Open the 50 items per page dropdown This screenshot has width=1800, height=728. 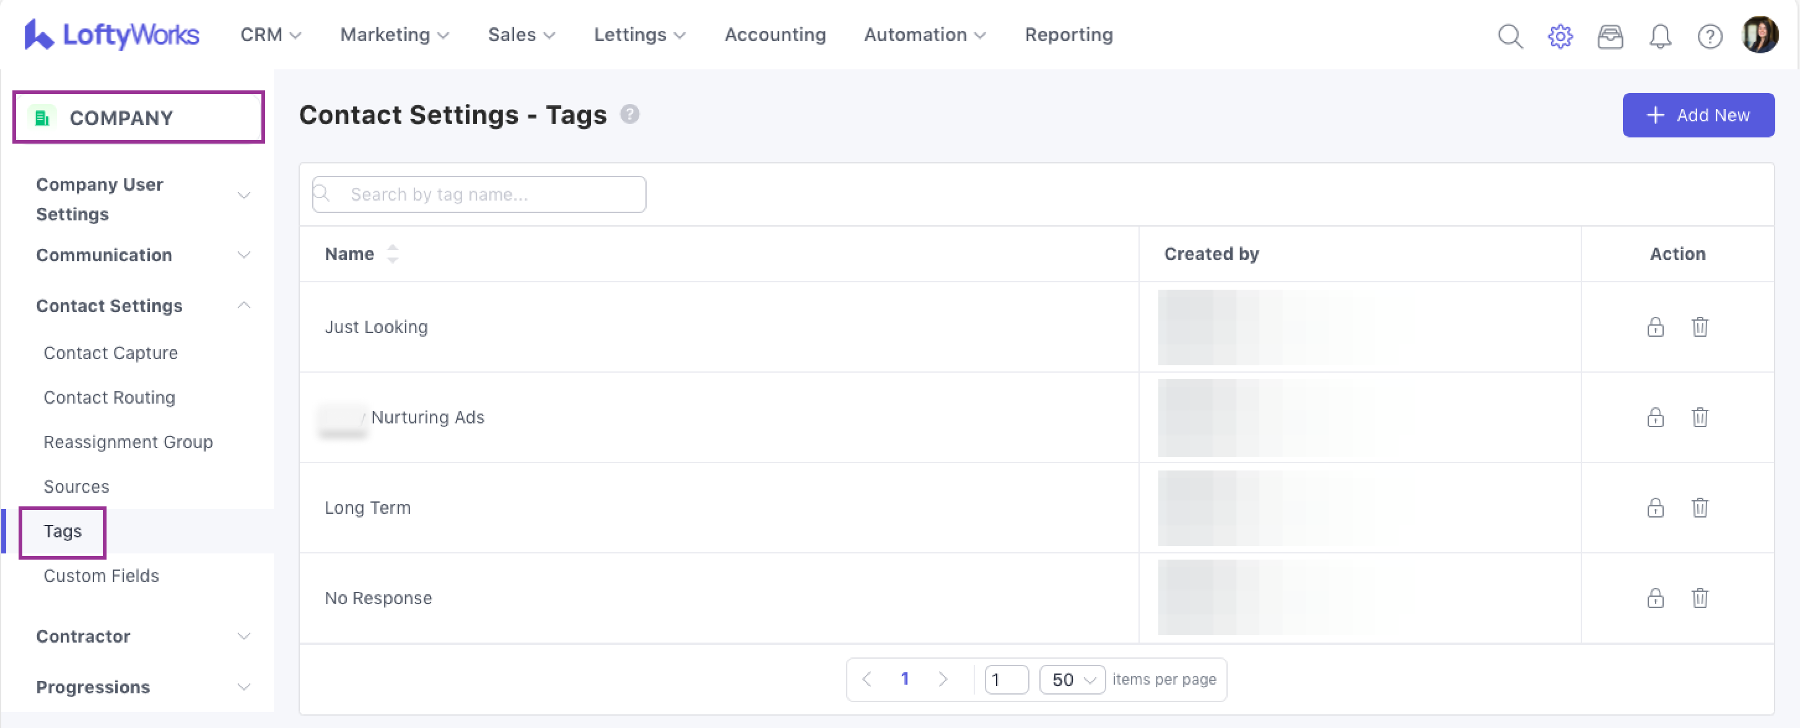pos(1072,679)
